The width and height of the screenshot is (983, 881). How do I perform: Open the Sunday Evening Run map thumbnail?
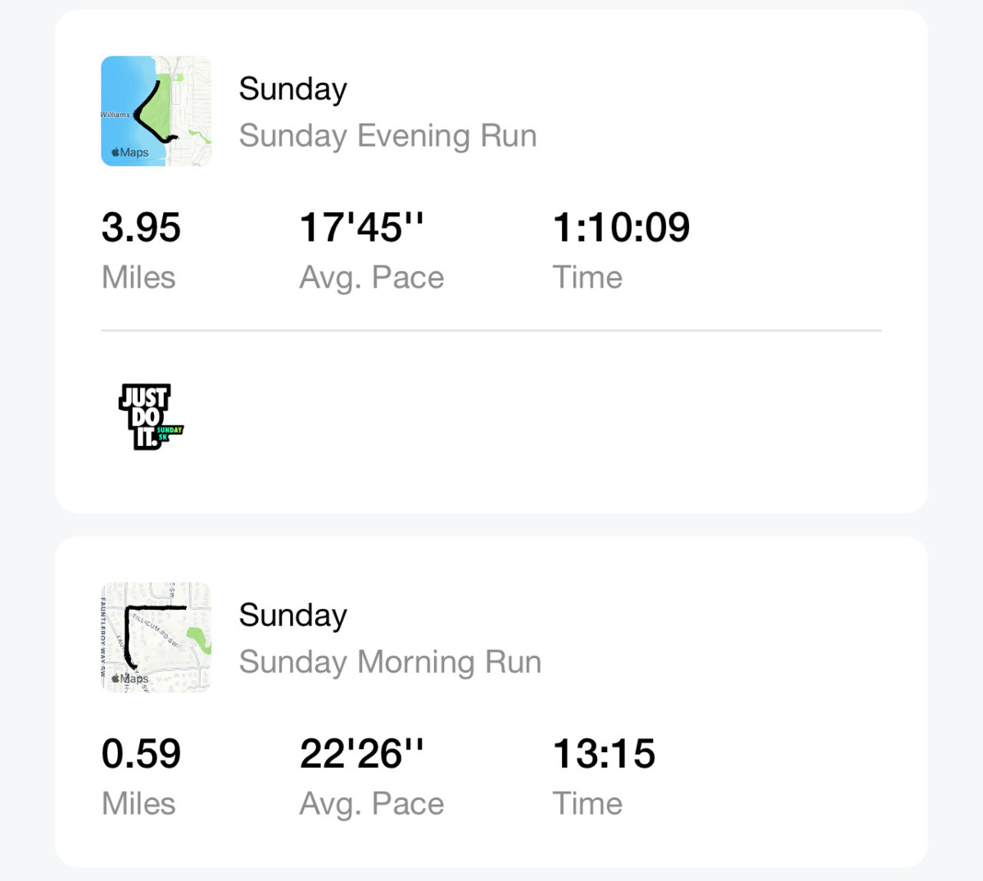coord(156,111)
